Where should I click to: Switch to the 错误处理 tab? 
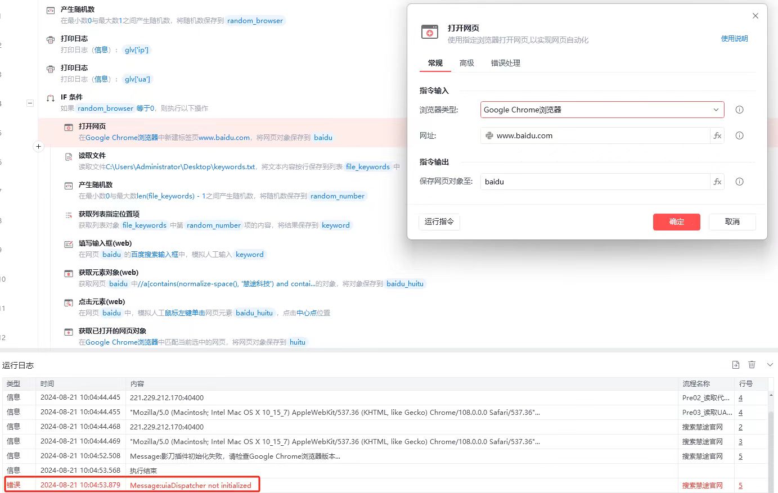point(505,63)
